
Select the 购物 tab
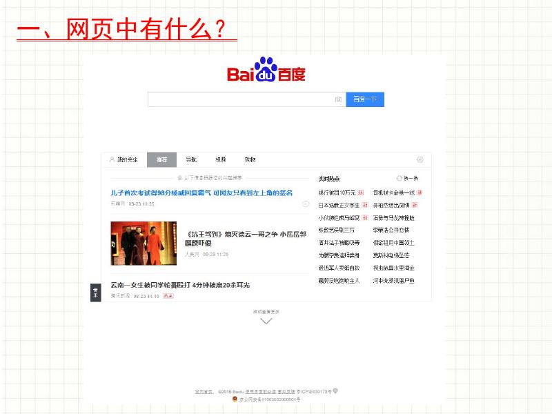[249, 159]
